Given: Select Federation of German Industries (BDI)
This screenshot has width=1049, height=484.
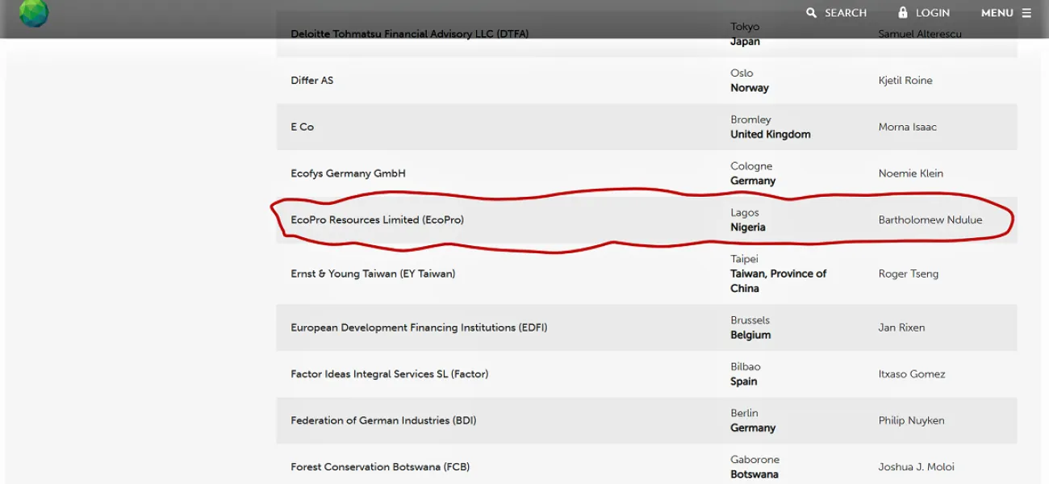Looking at the screenshot, I should [x=382, y=420].
